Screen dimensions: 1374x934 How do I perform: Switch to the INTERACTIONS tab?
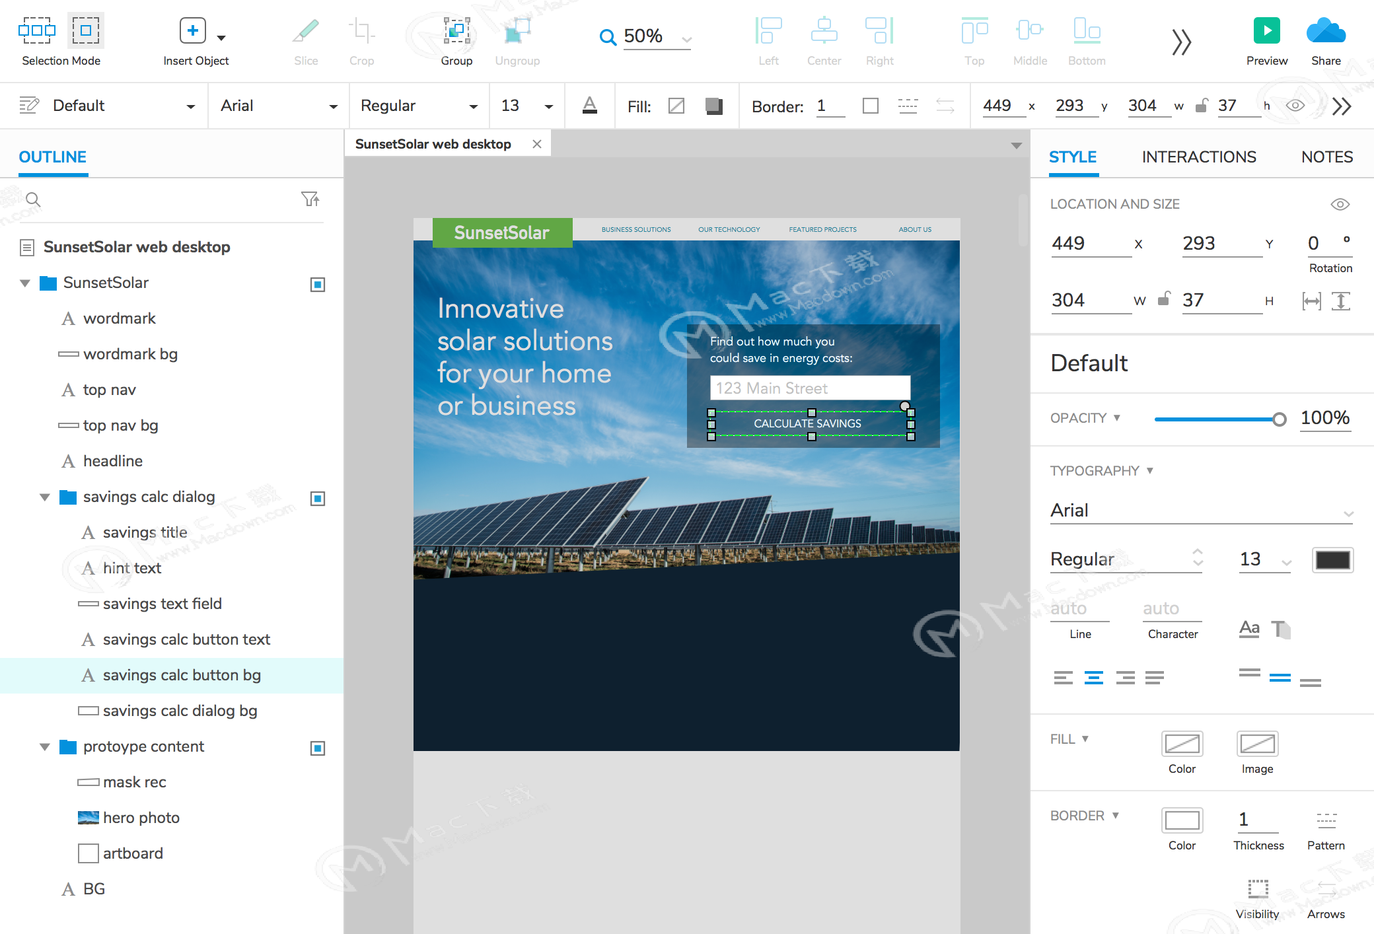(1199, 157)
